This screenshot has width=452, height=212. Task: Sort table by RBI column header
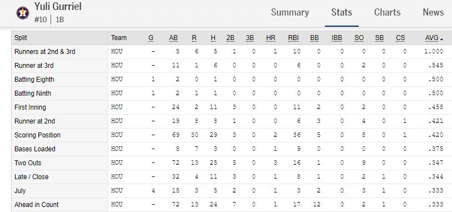[293, 38]
